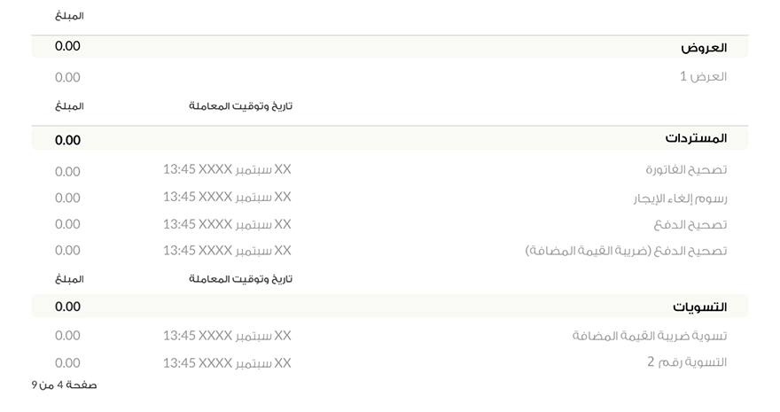780x412 pixels.
Task: Click تاريخ وتوقيت المعاملة header above المستردات
Action: pos(240,106)
